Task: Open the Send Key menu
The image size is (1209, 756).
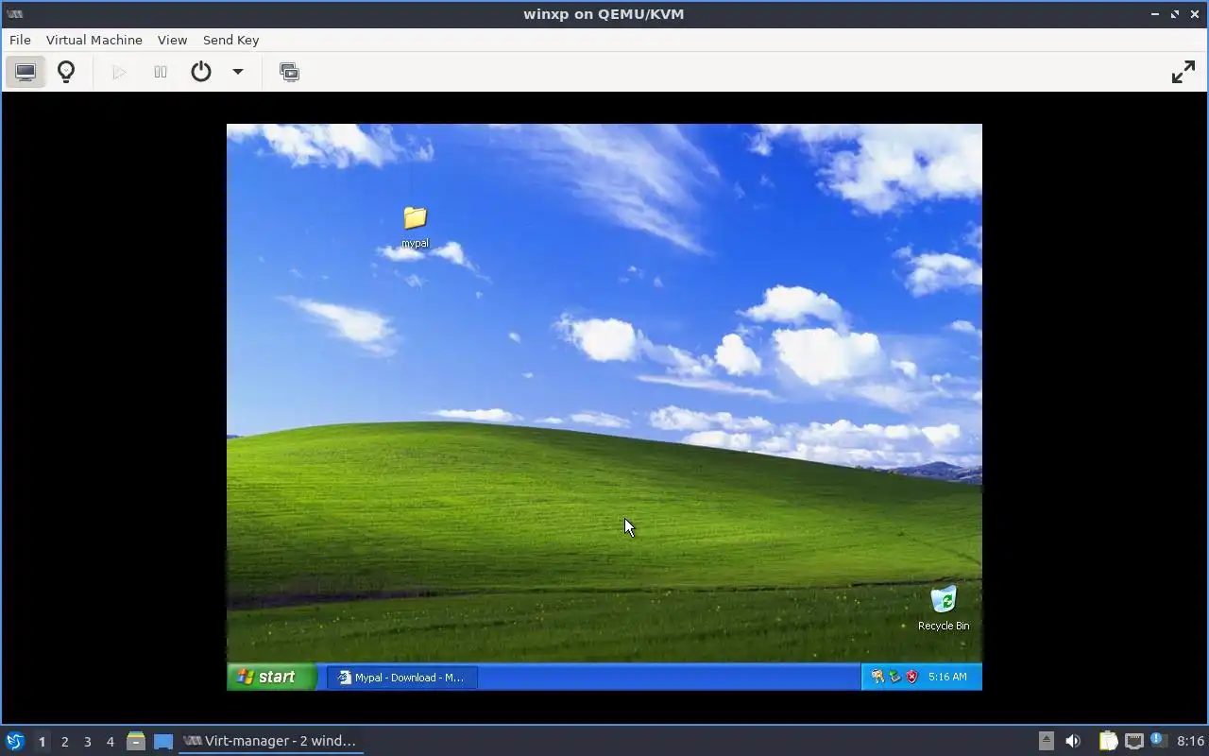Action: [230, 40]
